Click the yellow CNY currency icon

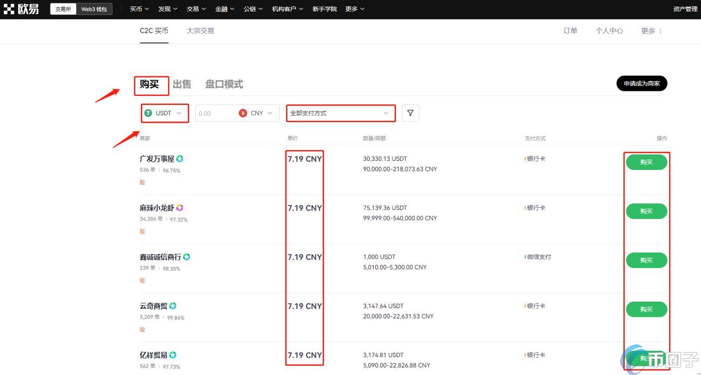[242, 113]
